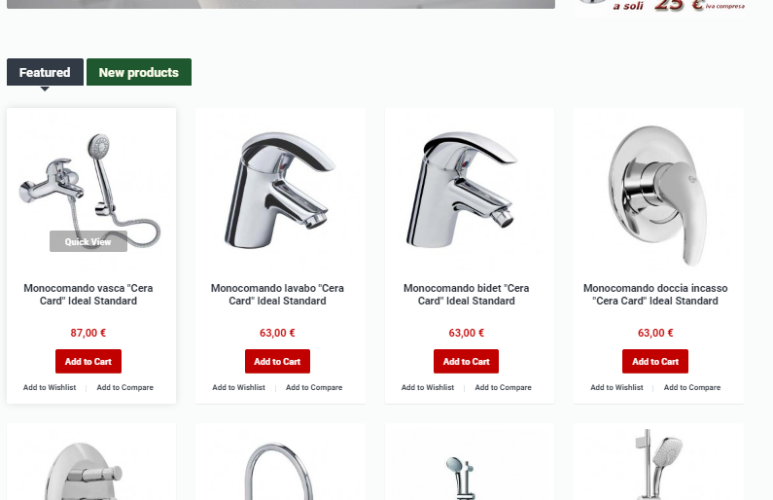Image resolution: width=773 pixels, height=500 pixels.
Task: Click the lavabo faucet product image
Action: 279,190
